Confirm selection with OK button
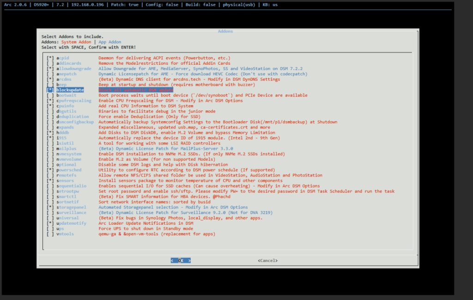The image size is (473, 300). tap(181, 261)
